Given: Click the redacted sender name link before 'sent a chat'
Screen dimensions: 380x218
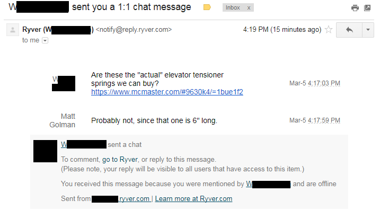Looking at the screenshot, I should coord(84,144).
